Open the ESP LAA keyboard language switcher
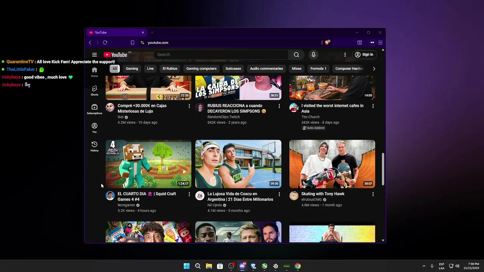 (x=442, y=266)
